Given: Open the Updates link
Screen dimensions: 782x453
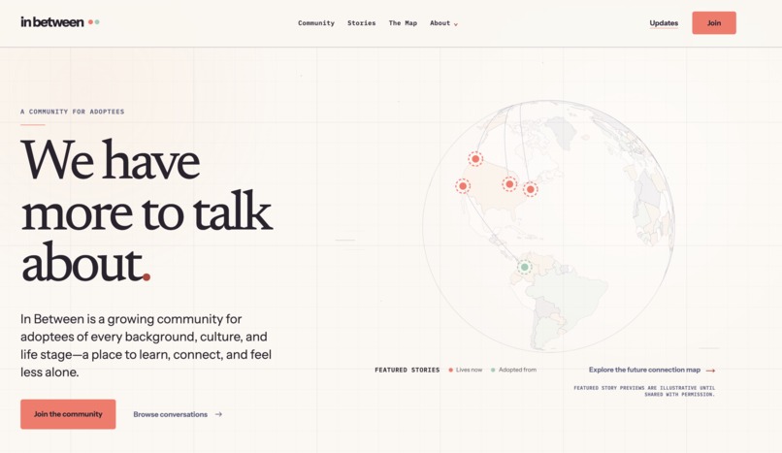Looking at the screenshot, I should pos(664,23).
